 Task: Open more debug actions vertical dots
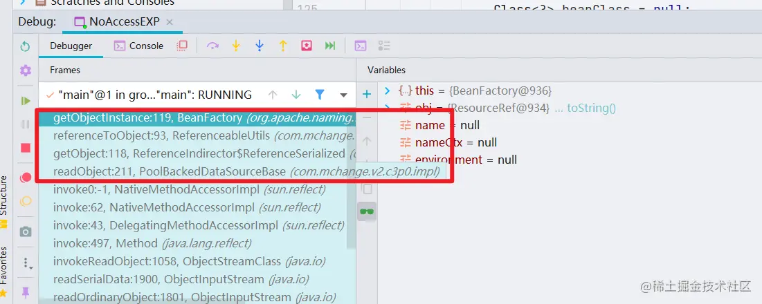coord(26,263)
